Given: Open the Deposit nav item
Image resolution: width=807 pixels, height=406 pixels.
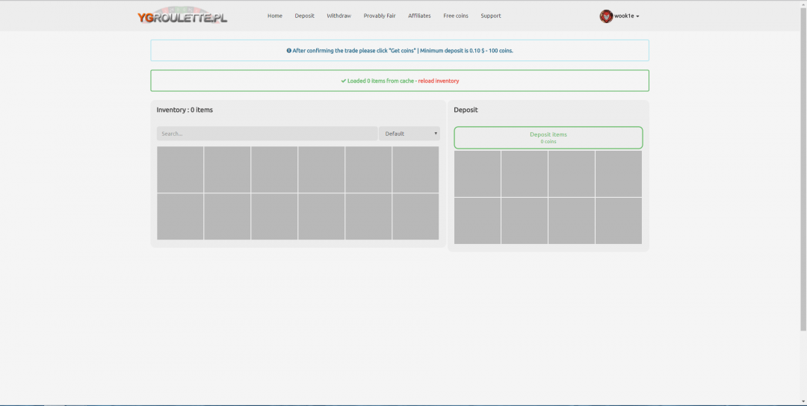Looking at the screenshot, I should click(x=304, y=16).
